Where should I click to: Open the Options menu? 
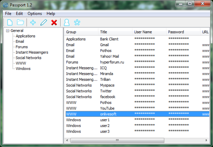tap(34, 14)
